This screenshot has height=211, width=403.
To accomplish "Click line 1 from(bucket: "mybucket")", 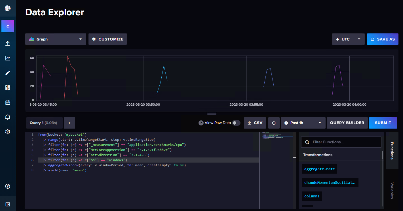I will click(x=62, y=135).
